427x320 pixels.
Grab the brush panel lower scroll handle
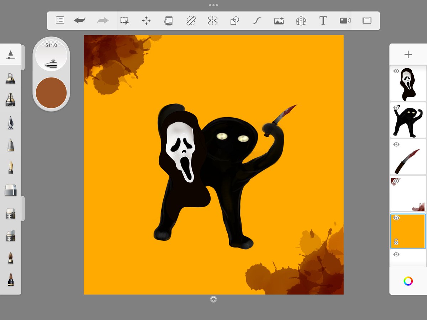point(23,208)
